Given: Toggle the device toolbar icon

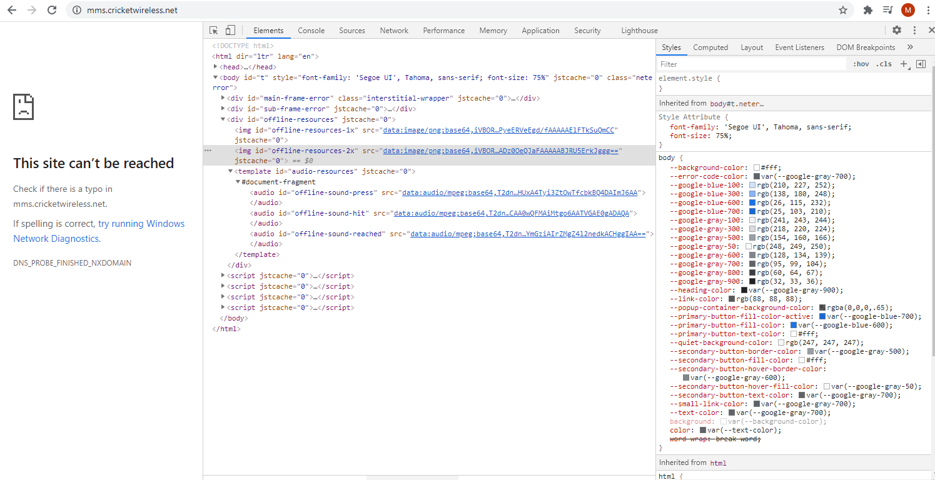Looking at the screenshot, I should click(x=230, y=30).
